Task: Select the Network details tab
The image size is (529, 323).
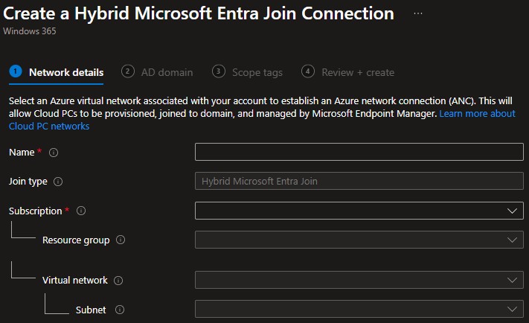Action: click(65, 72)
